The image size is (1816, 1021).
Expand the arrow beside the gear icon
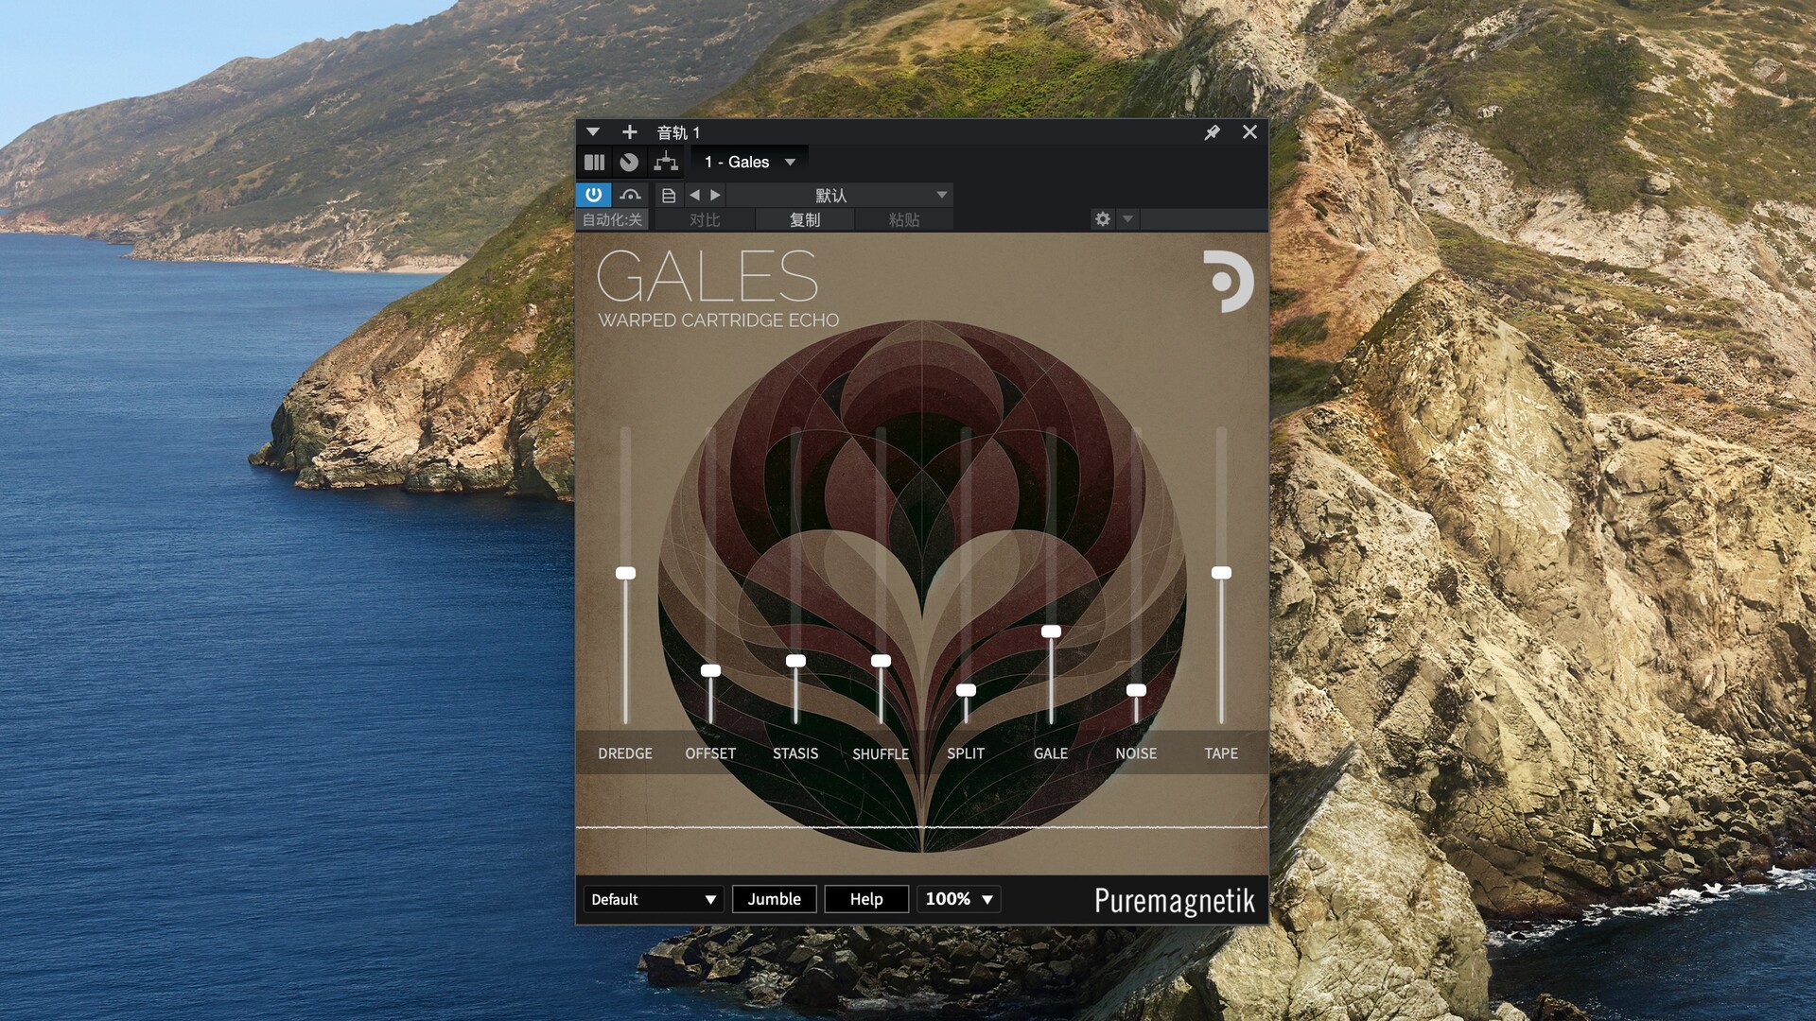pyautogui.click(x=1127, y=219)
